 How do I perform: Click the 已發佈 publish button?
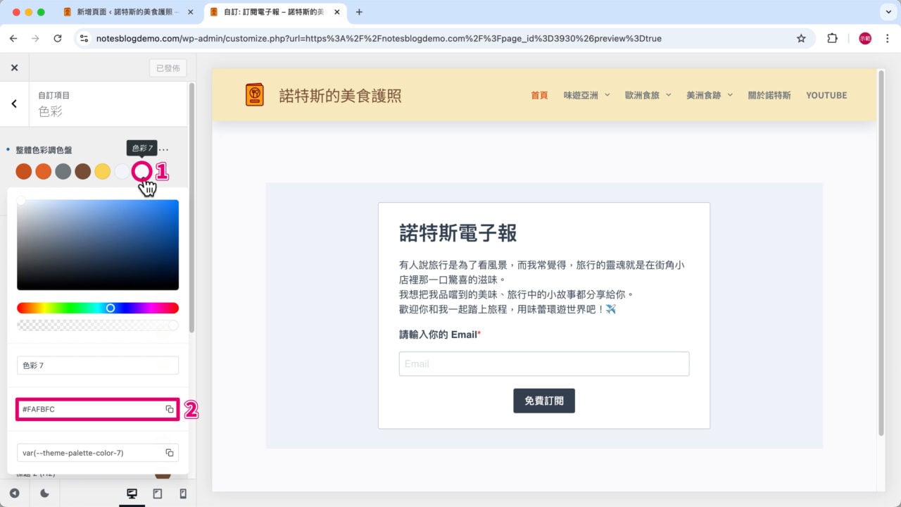click(x=168, y=68)
